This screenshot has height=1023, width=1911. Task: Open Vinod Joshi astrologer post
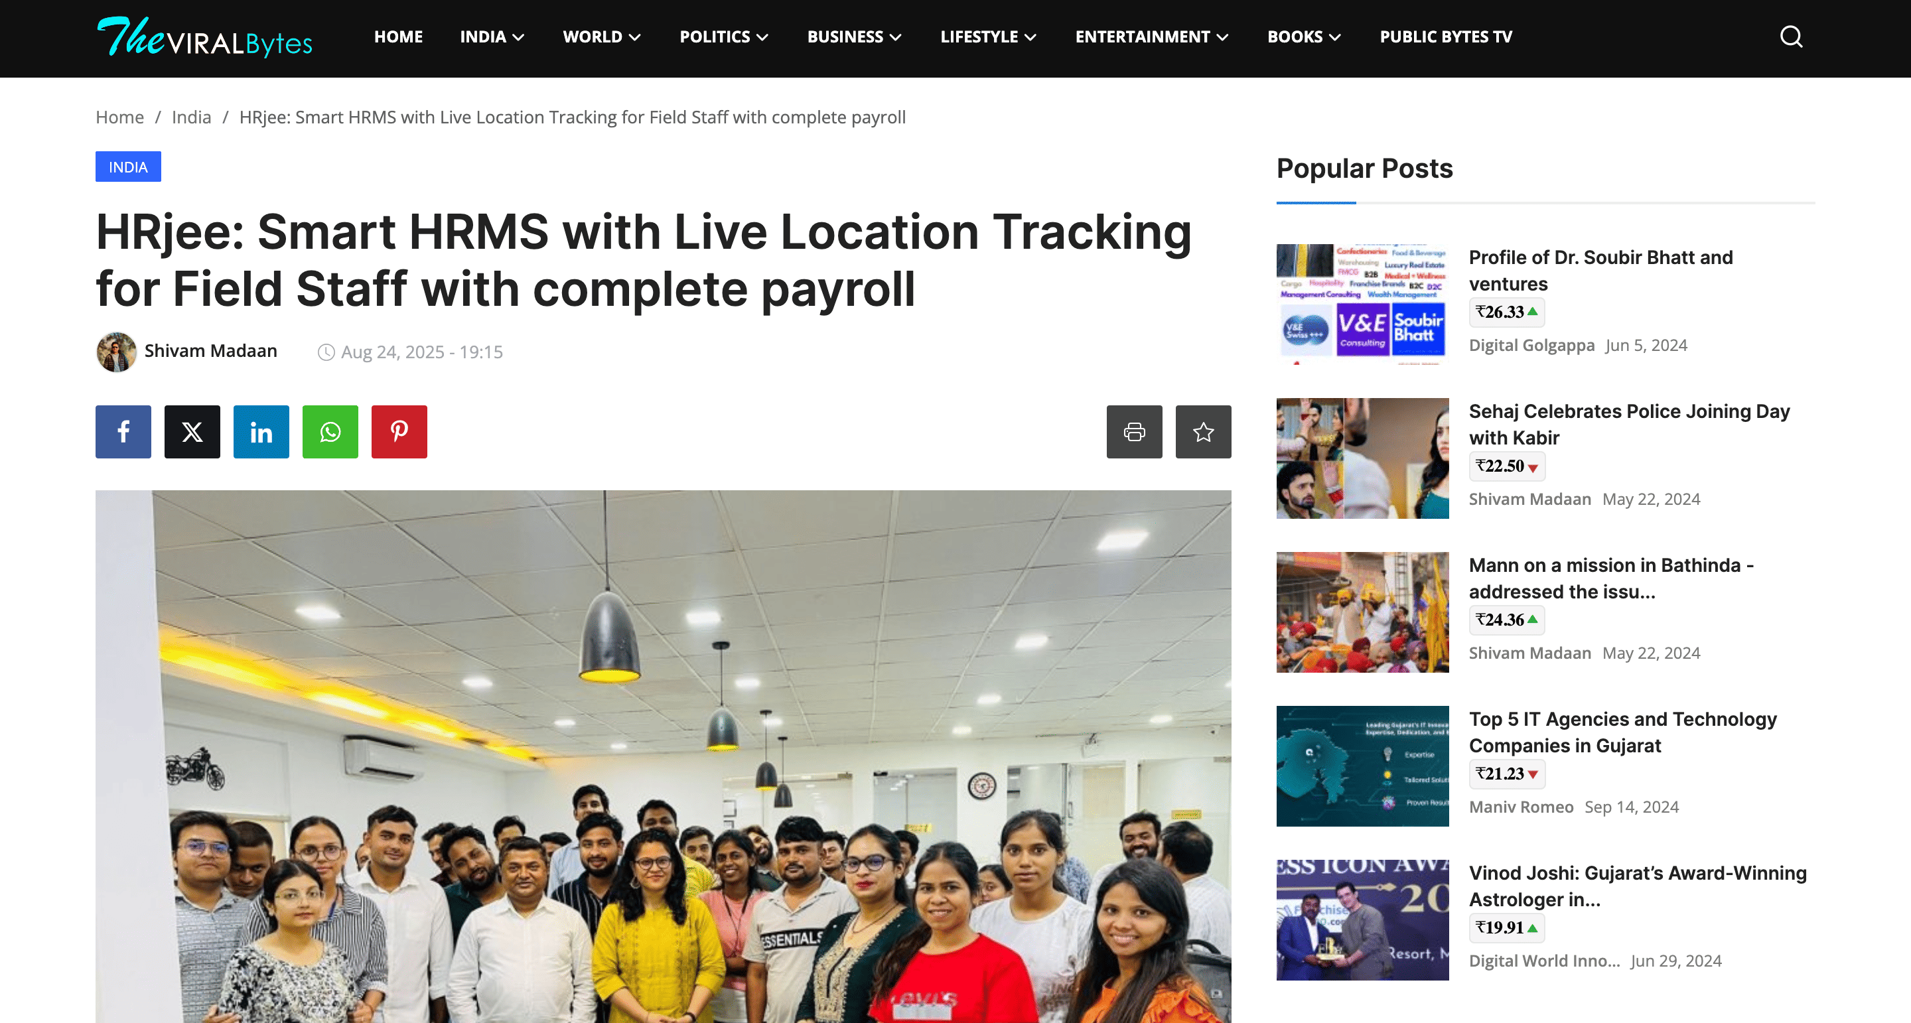point(1637,886)
